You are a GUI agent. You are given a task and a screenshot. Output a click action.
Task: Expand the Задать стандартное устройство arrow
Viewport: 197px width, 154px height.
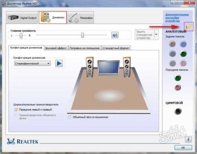click(x=156, y=34)
